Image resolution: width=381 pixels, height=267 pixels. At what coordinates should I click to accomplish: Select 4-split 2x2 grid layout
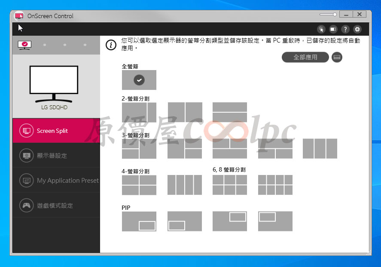pyautogui.click(x=139, y=185)
